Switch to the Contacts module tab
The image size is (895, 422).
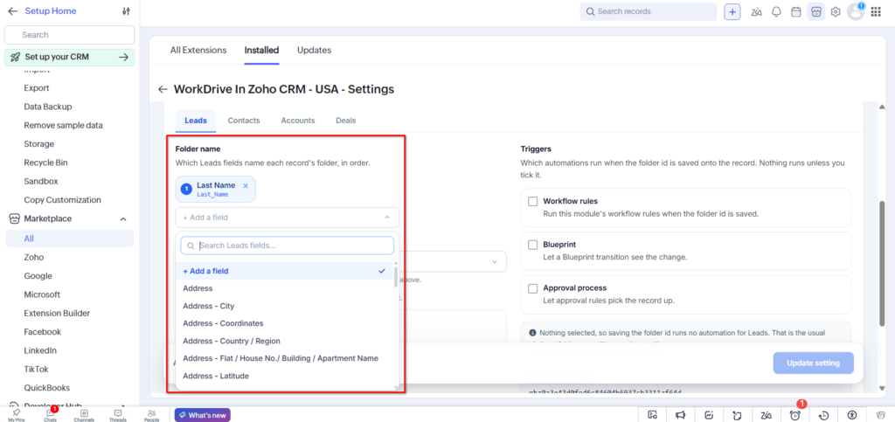pyautogui.click(x=244, y=121)
